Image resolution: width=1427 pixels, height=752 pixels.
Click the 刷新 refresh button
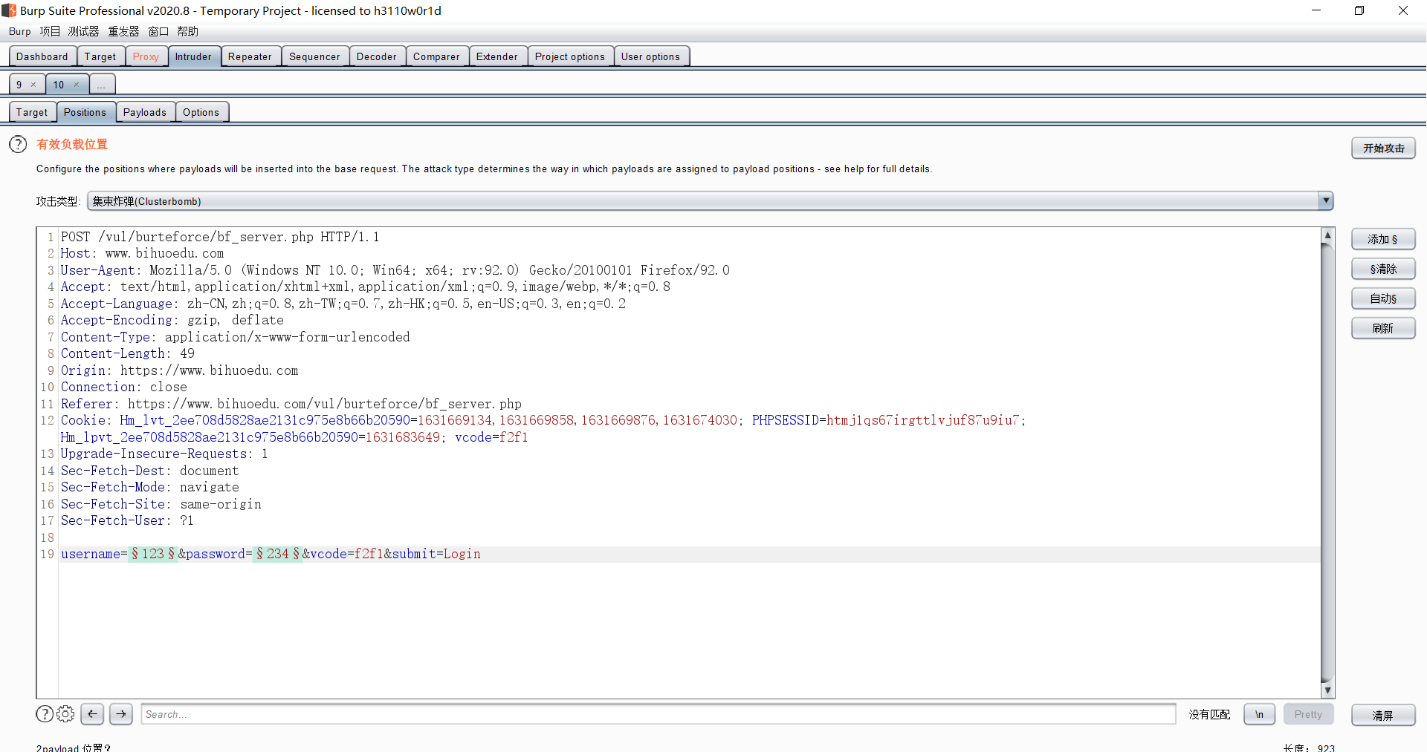point(1383,328)
